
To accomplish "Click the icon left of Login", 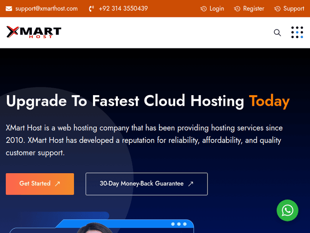I will coord(203,9).
